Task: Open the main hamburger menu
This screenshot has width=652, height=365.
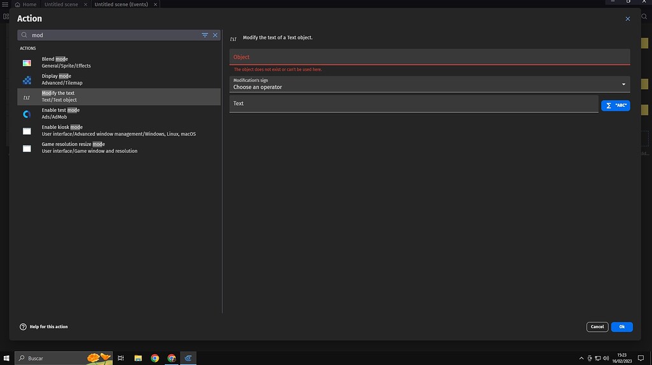Action: click(x=5, y=4)
